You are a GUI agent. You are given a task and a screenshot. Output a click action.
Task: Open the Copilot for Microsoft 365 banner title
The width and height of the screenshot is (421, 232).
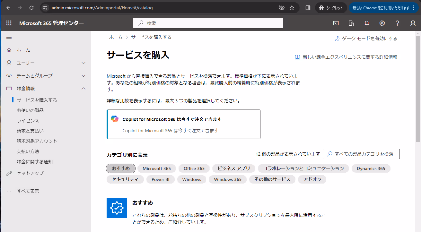pos(172,119)
